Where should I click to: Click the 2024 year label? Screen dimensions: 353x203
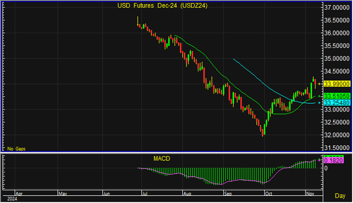point(12,199)
